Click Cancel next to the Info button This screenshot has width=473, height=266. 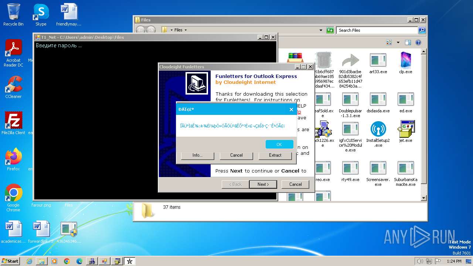point(236,155)
